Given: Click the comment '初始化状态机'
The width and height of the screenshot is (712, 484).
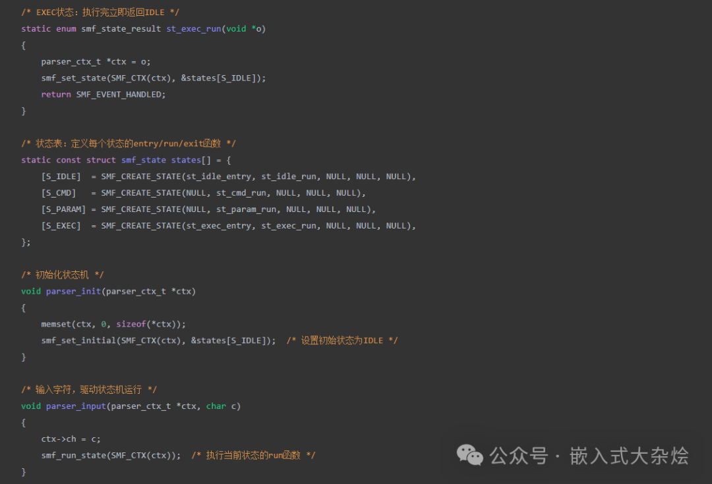Looking at the screenshot, I should (62, 275).
